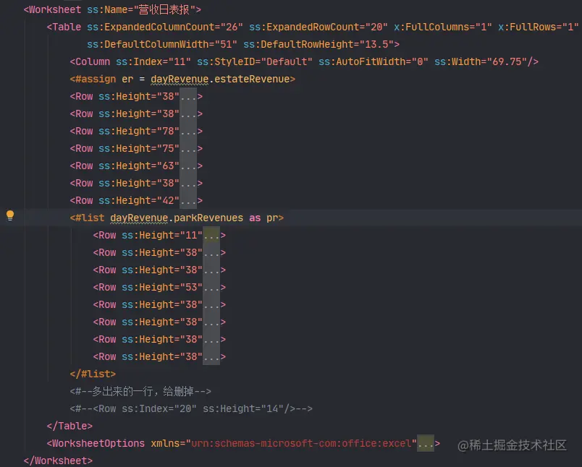582x467 pixels.
Task: Click the closing </Worksheet> tag
Action: point(58,460)
